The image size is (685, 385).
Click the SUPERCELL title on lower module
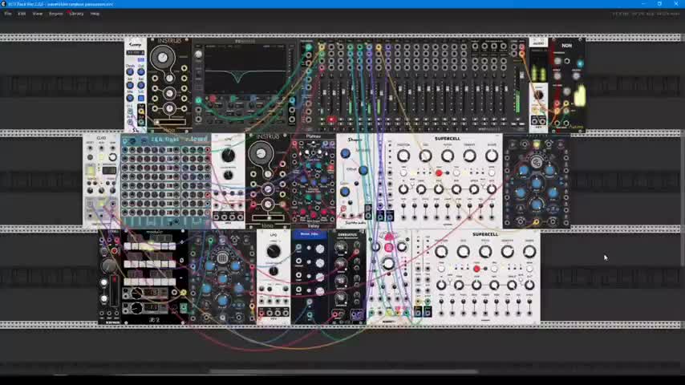click(x=485, y=235)
